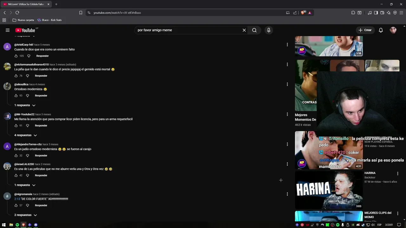Viewport: 406px width, 228px height.
Task: Open Spotify from the taskbar
Action: [x=17, y=225]
